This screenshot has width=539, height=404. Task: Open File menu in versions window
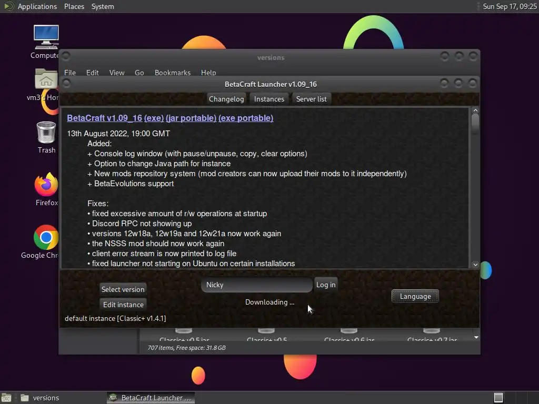(x=70, y=73)
